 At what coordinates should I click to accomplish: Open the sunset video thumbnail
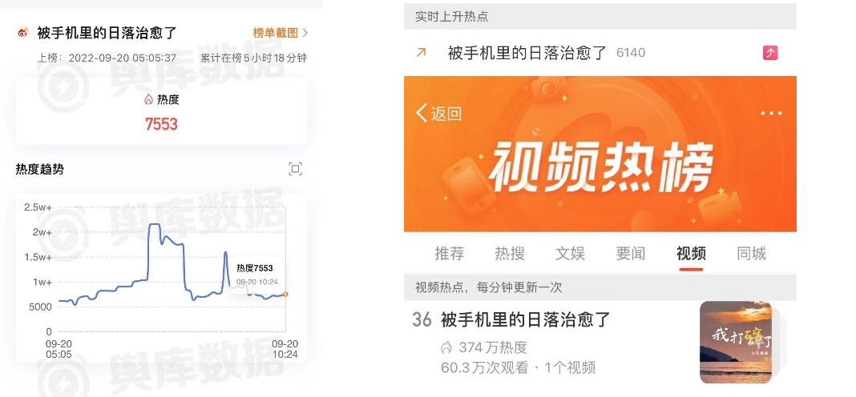[x=736, y=342]
